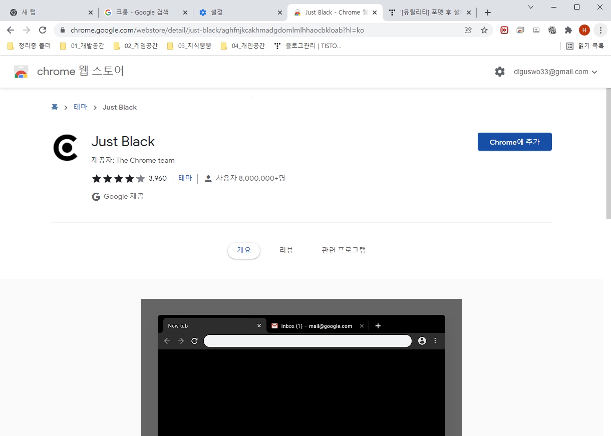Open 블로그관리 | TISTO... bookmark
Image resolution: width=611 pixels, height=436 pixels.
point(308,46)
